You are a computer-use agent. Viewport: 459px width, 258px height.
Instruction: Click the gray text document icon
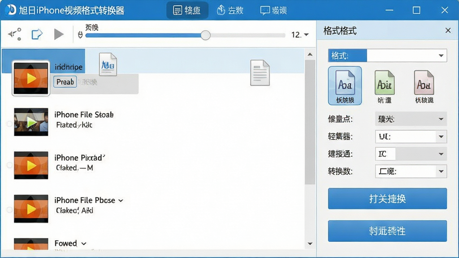click(260, 73)
